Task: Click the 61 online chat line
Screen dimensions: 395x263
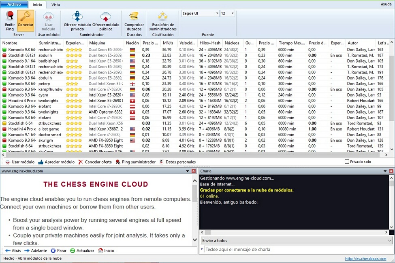Action: click(209, 196)
